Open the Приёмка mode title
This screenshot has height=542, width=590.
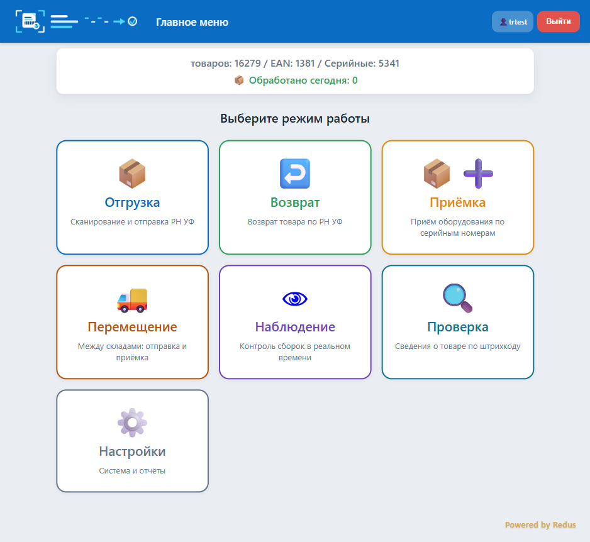tap(457, 202)
